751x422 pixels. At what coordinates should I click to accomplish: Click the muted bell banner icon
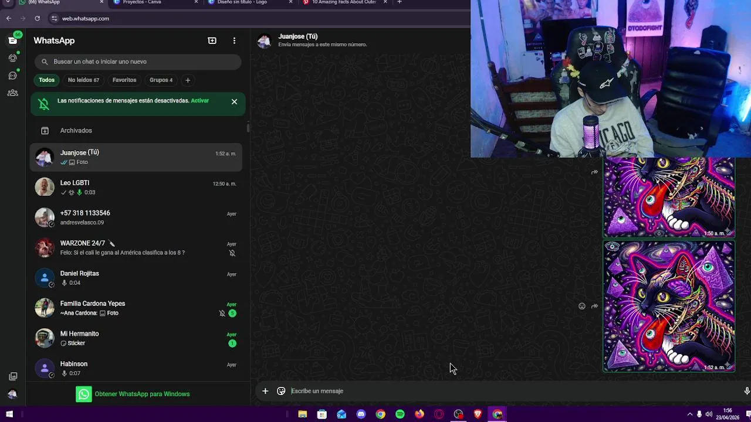(x=44, y=104)
